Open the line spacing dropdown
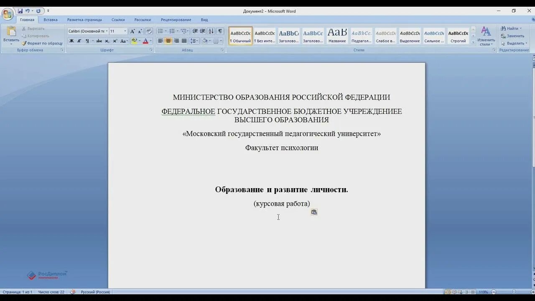 coord(194,41)
